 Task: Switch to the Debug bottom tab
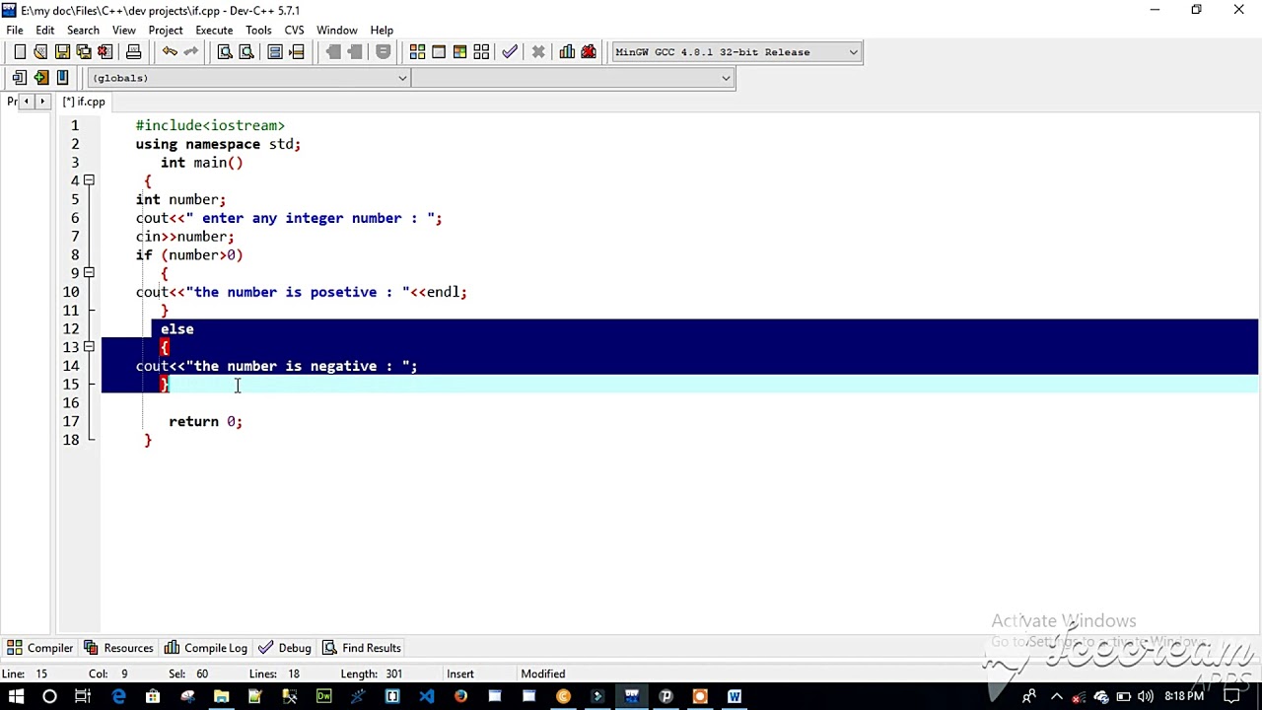(x=285, y=648)
